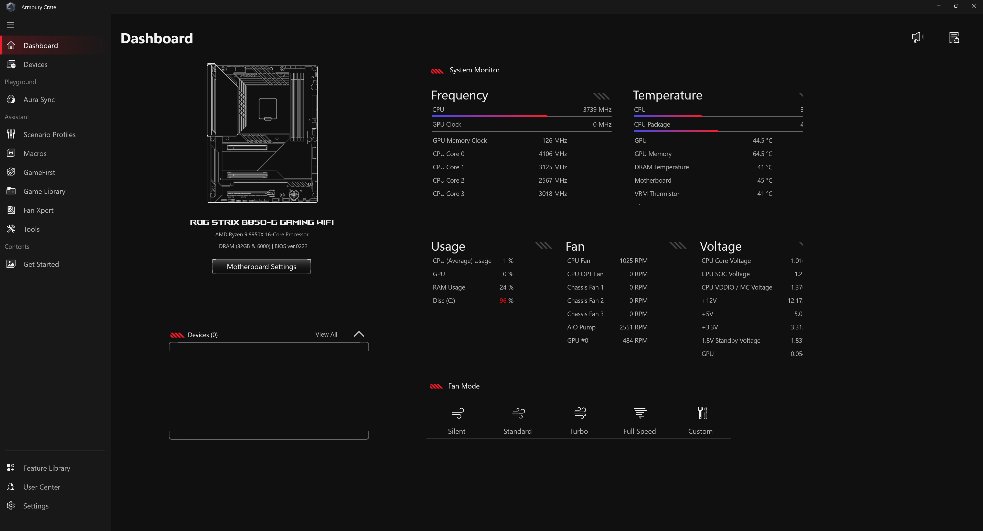This screenshot has height=531, width=983.
Task: Click Disc (C:) 96 % usage row
Action: [473, 300]
